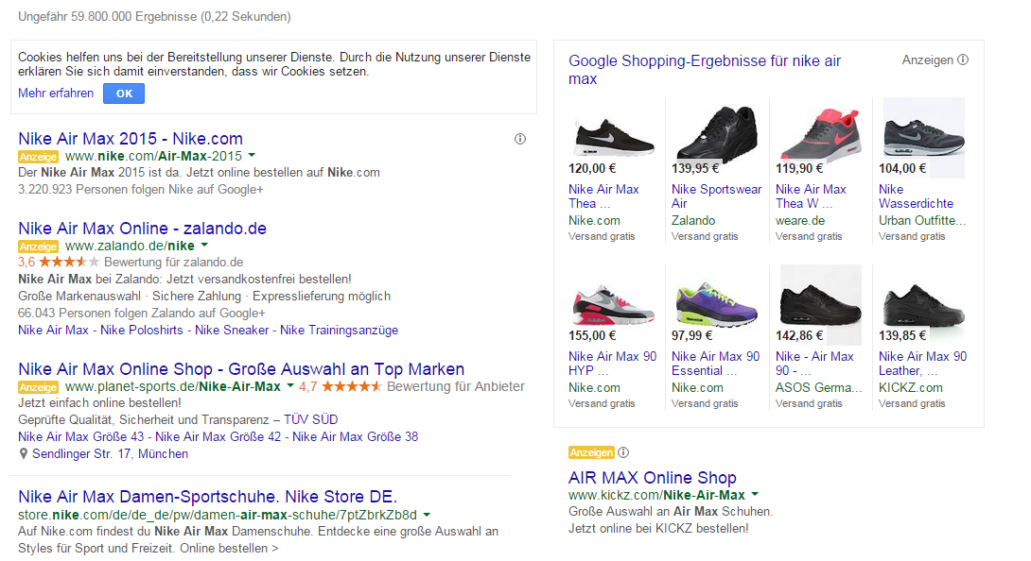This screenshot has width=1031, height=561.
Task: Click info icon beside Nike Air Max 2015 ad
Action: (x=519, y=139)
